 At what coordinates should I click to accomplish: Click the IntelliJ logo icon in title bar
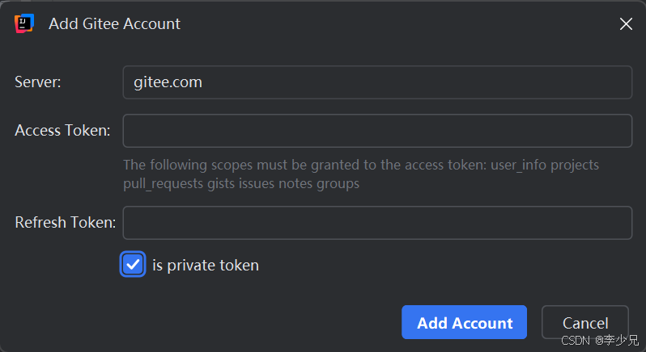tap(23, 23)
